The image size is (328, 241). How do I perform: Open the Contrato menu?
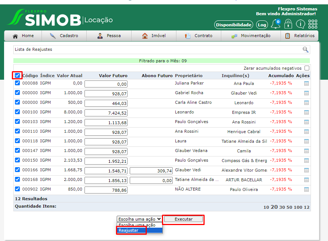(x=199, y=36)
